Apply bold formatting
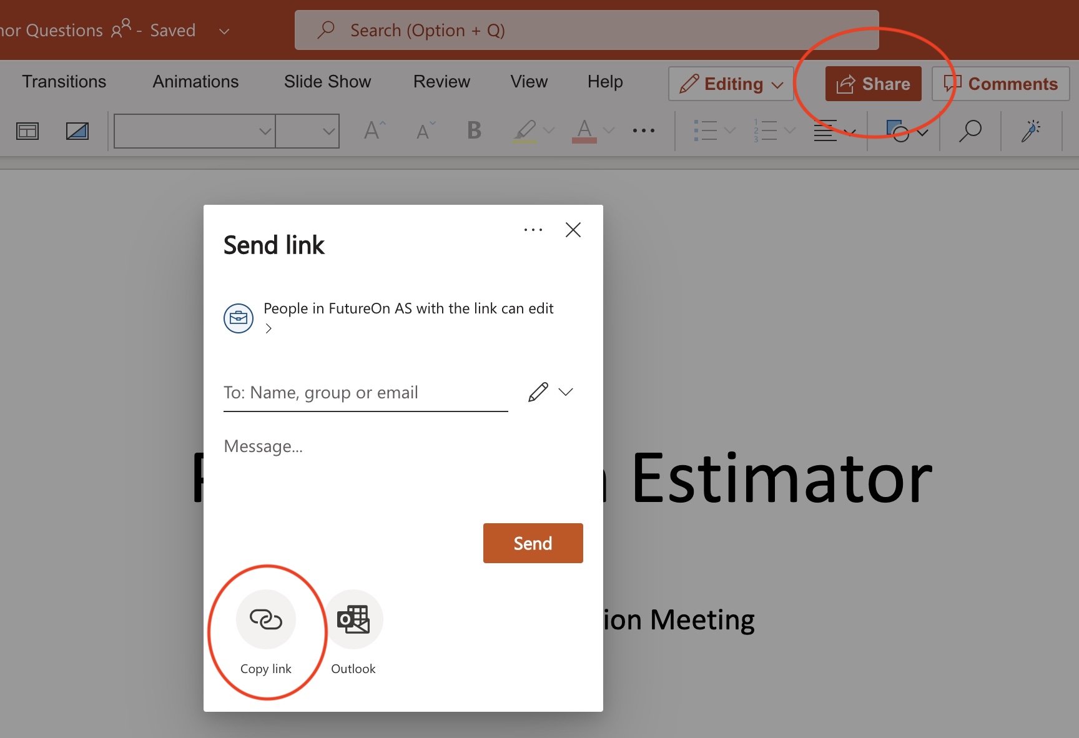1079x738 pixels. pos(473,130)
